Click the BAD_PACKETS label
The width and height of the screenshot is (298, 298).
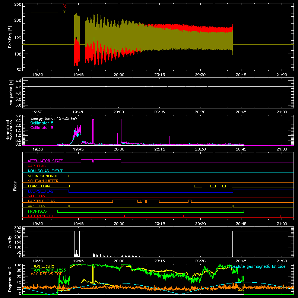coord(41,216)
